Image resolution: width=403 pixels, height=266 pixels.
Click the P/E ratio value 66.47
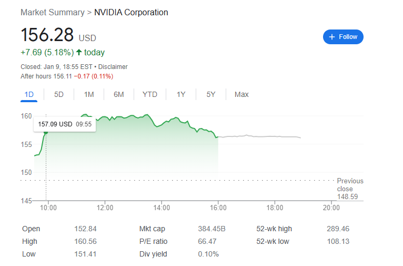pos(207,241)
